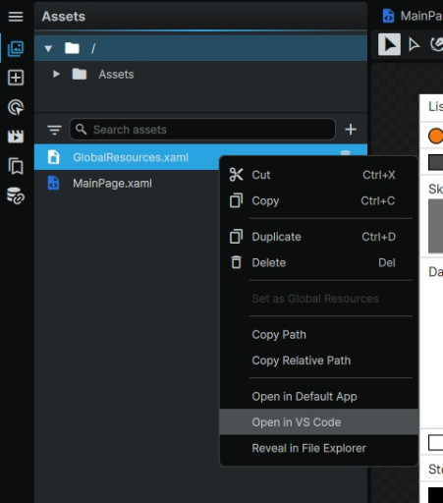
Task: Open the hamburger main menu
Action: pos(16,16)
